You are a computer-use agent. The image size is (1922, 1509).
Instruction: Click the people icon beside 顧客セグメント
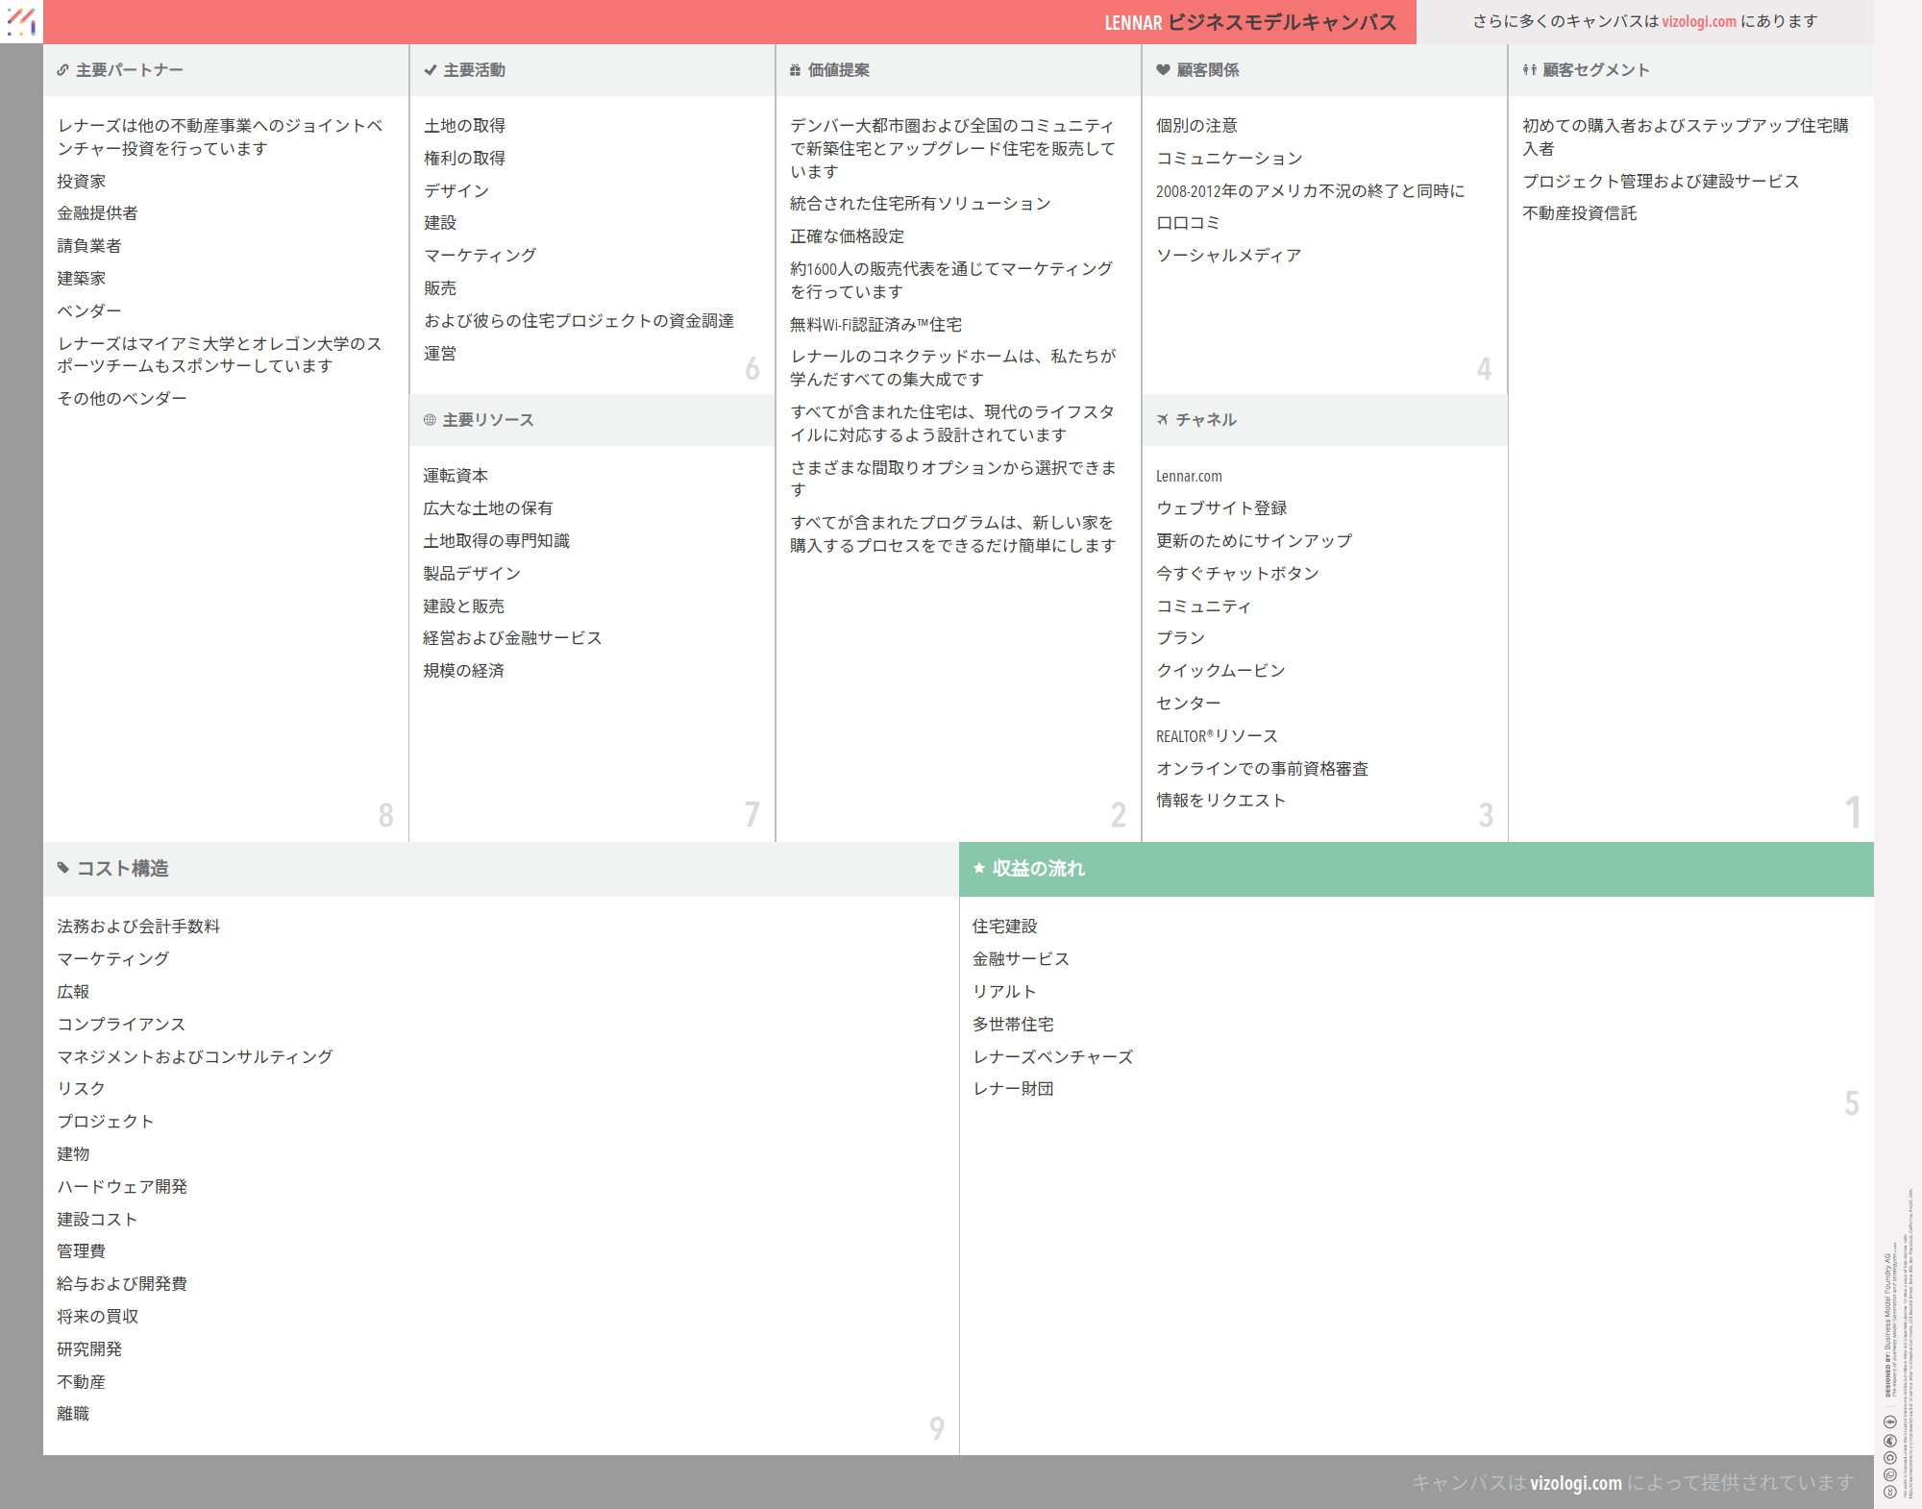1529,70
